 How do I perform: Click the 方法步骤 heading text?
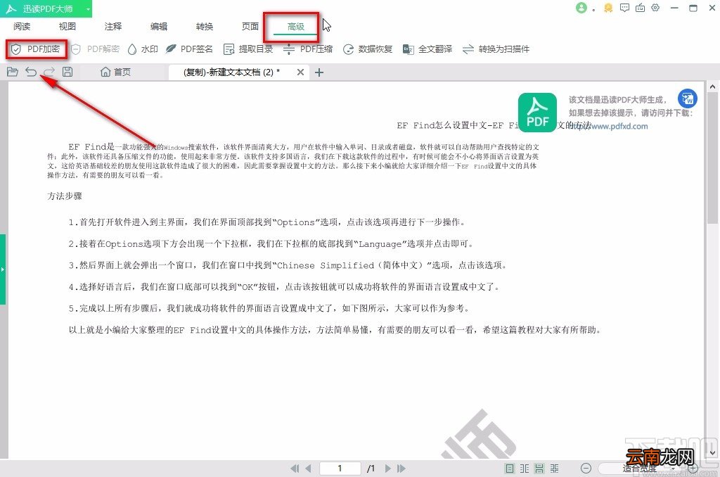pyautogui.click(x=64, y=196)
